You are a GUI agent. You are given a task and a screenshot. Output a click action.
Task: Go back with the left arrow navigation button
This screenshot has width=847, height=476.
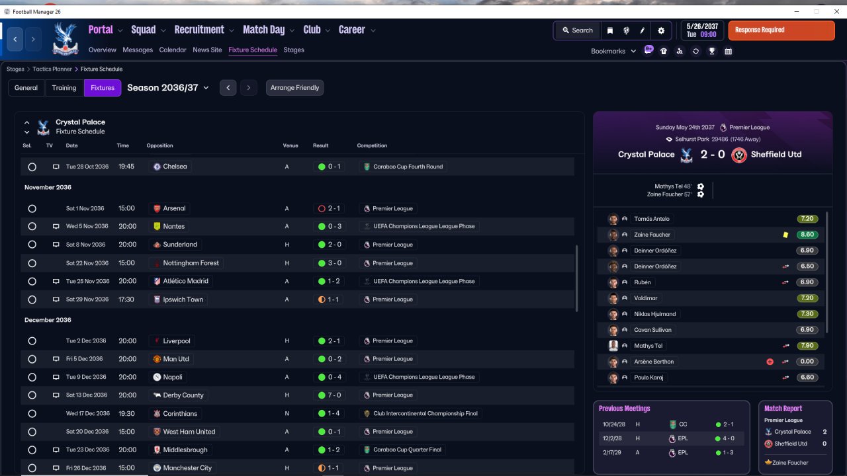[15, 39]
